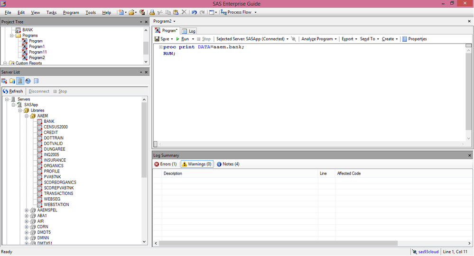Toggle the Errors (1) filter
Viewport: 474px width, 256px height.
[x=166, y=164]
